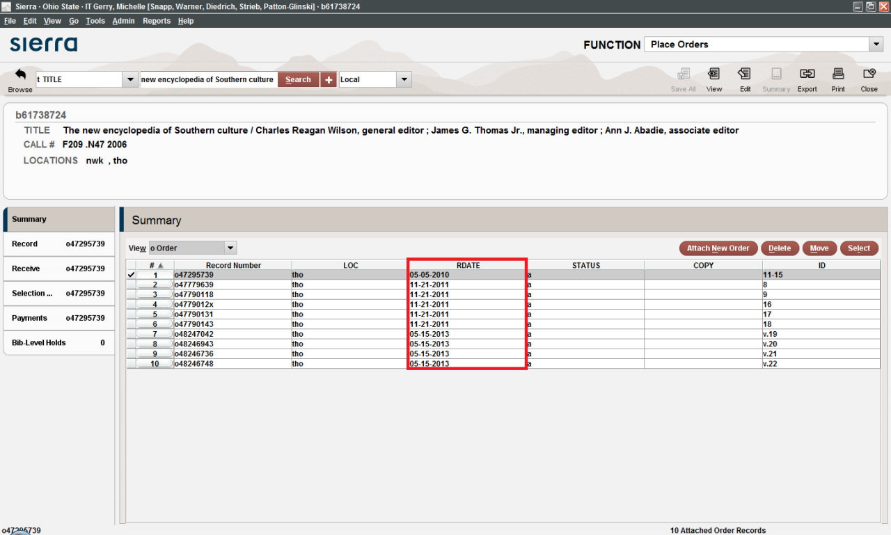The width and height of the screenshot is (891, 535).
Task: Select record number o47790118 cell
Action: [x=233, y=294]
